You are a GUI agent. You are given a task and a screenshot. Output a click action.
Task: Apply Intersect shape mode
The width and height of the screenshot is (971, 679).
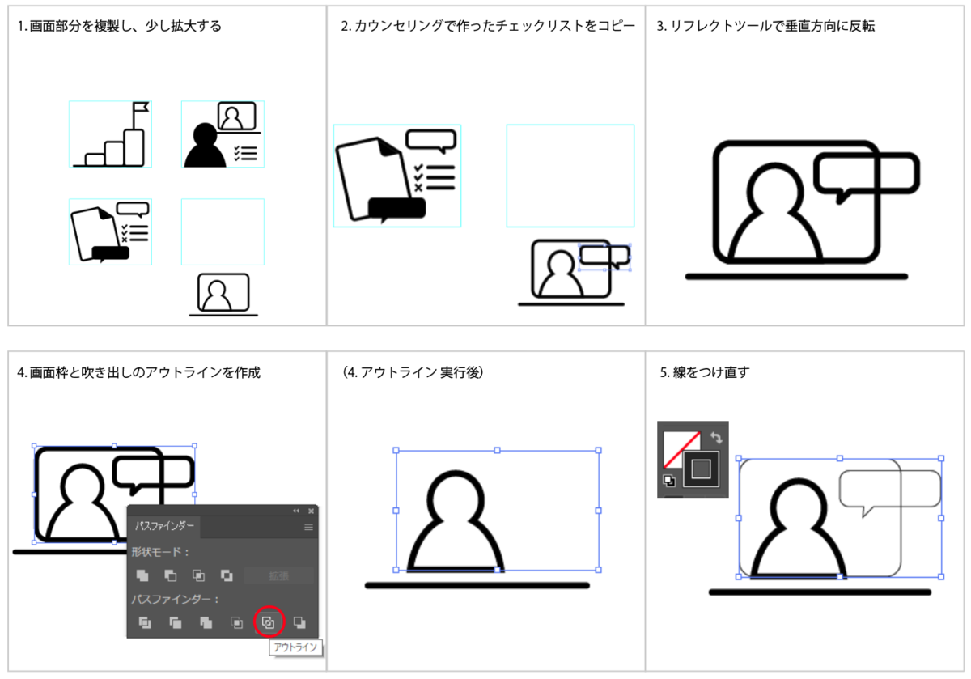tap(199, 576)
